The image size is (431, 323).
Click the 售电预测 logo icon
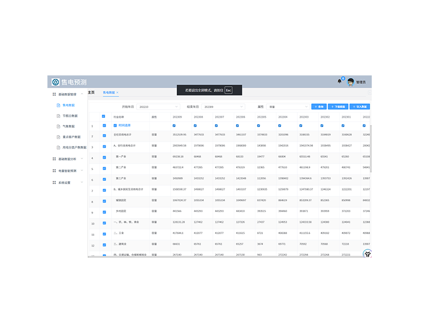55,82
